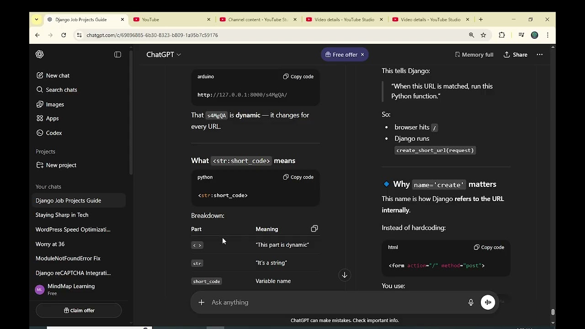This screenshot has height=329, width=585.
Task: Go forward in the browser
Action: [x=51, y=35]
